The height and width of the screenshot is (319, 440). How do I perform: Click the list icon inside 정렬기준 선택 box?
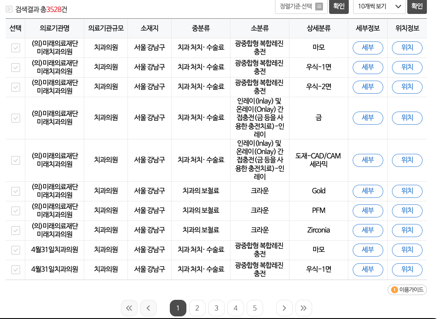click(x=319, y=7)
